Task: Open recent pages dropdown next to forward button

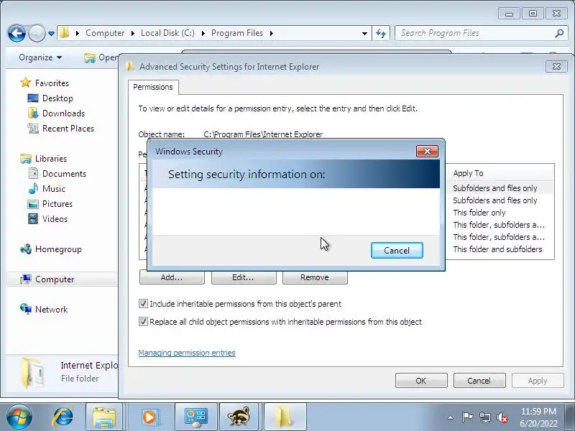Action: click(51, 33)
